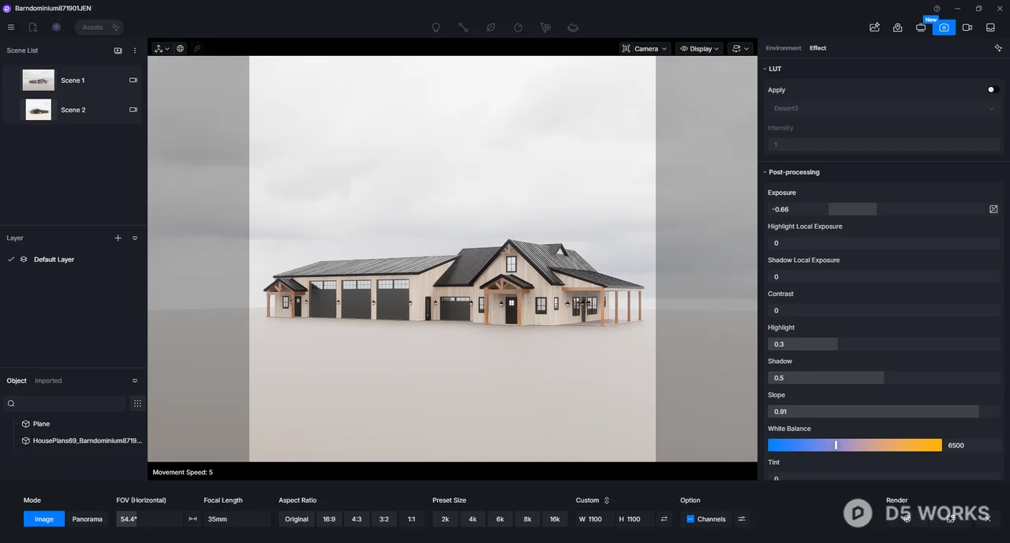Click the purple D5 AI icon

pos(56,28)
